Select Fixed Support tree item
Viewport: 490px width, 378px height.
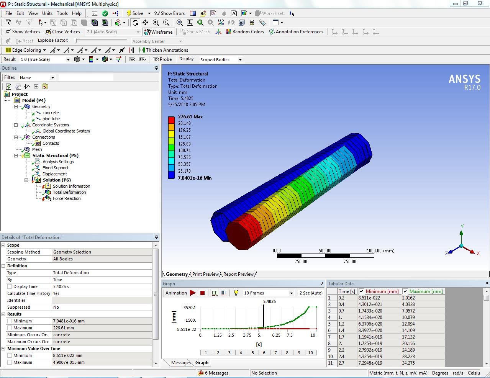point(56,168)
